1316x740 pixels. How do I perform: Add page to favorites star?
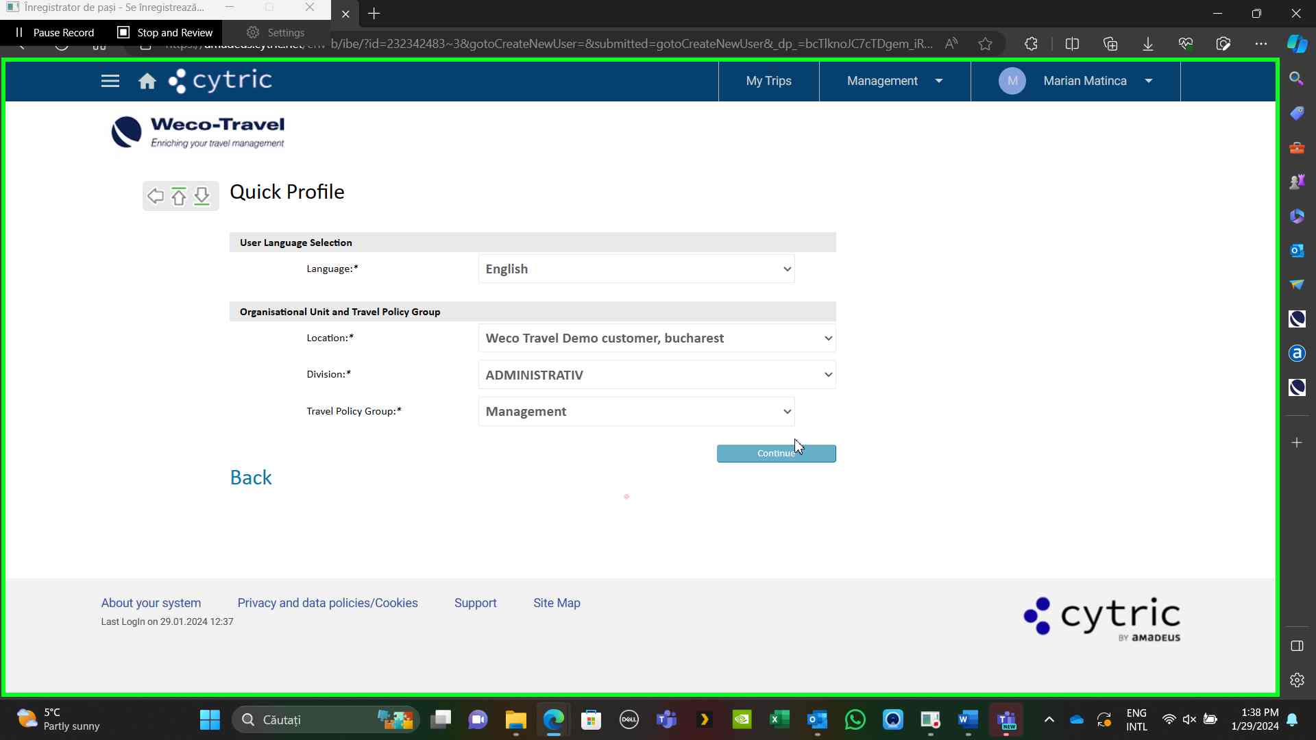[x=985, y=44]
